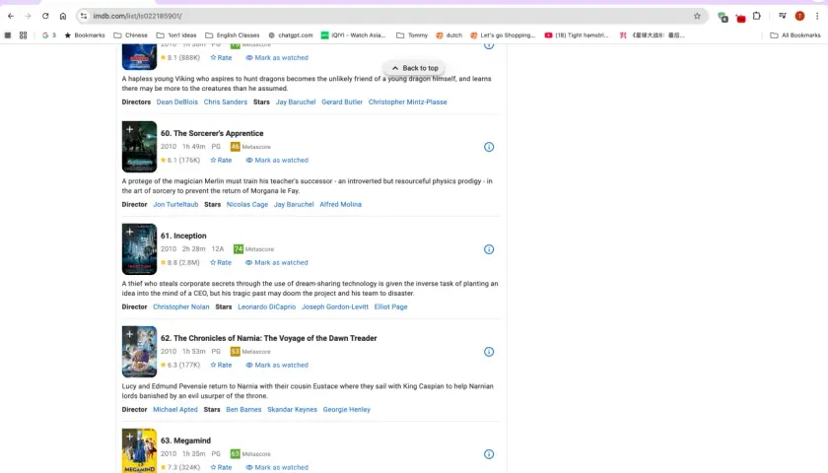
Task: Open Inception title link
Action: pyautogui.click(x=183, y=236)
